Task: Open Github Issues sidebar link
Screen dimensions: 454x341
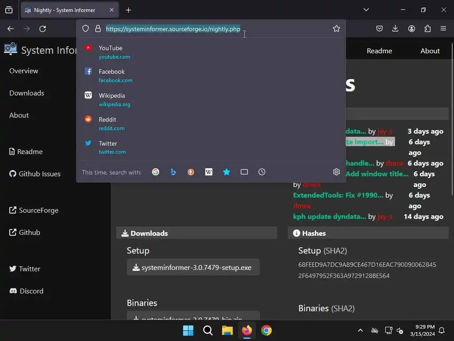Action: coord(35,174)
